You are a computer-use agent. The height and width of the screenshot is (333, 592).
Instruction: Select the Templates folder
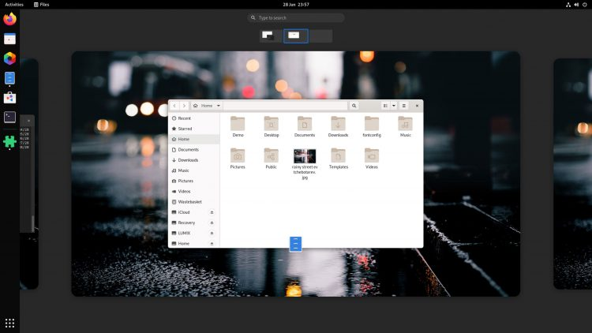pyautogui.click(x=338, y=158)
